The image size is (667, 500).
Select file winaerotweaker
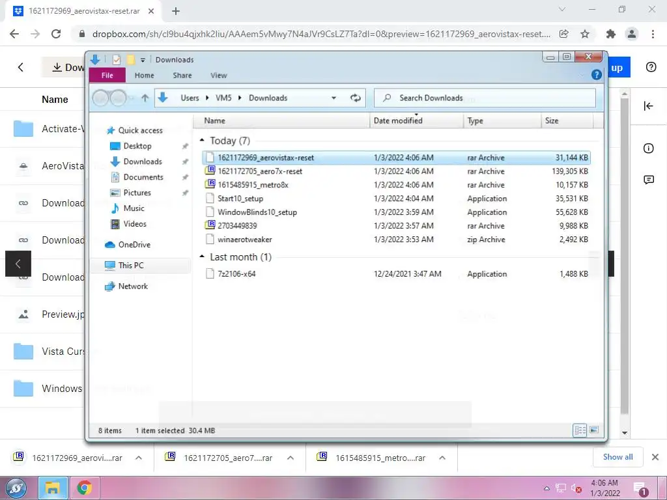pyautogui.click(x=395, y=240)
